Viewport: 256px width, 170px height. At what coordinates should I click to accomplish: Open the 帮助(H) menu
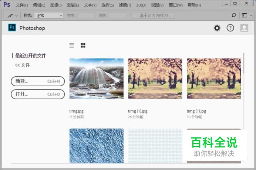(x=194, y=5)
